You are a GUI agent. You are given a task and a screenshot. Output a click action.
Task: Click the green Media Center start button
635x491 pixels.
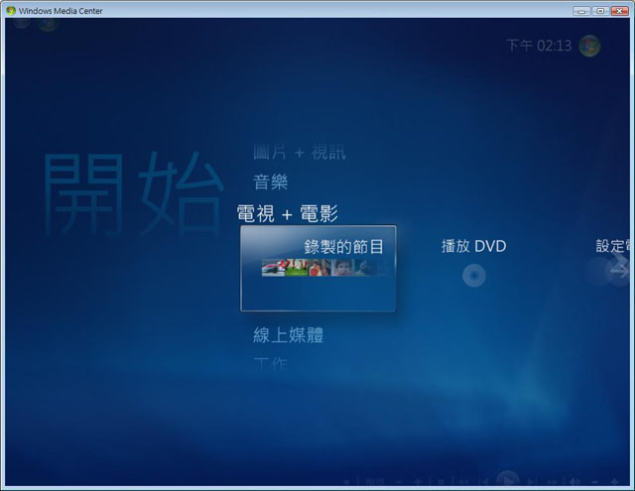click(48, 23)
